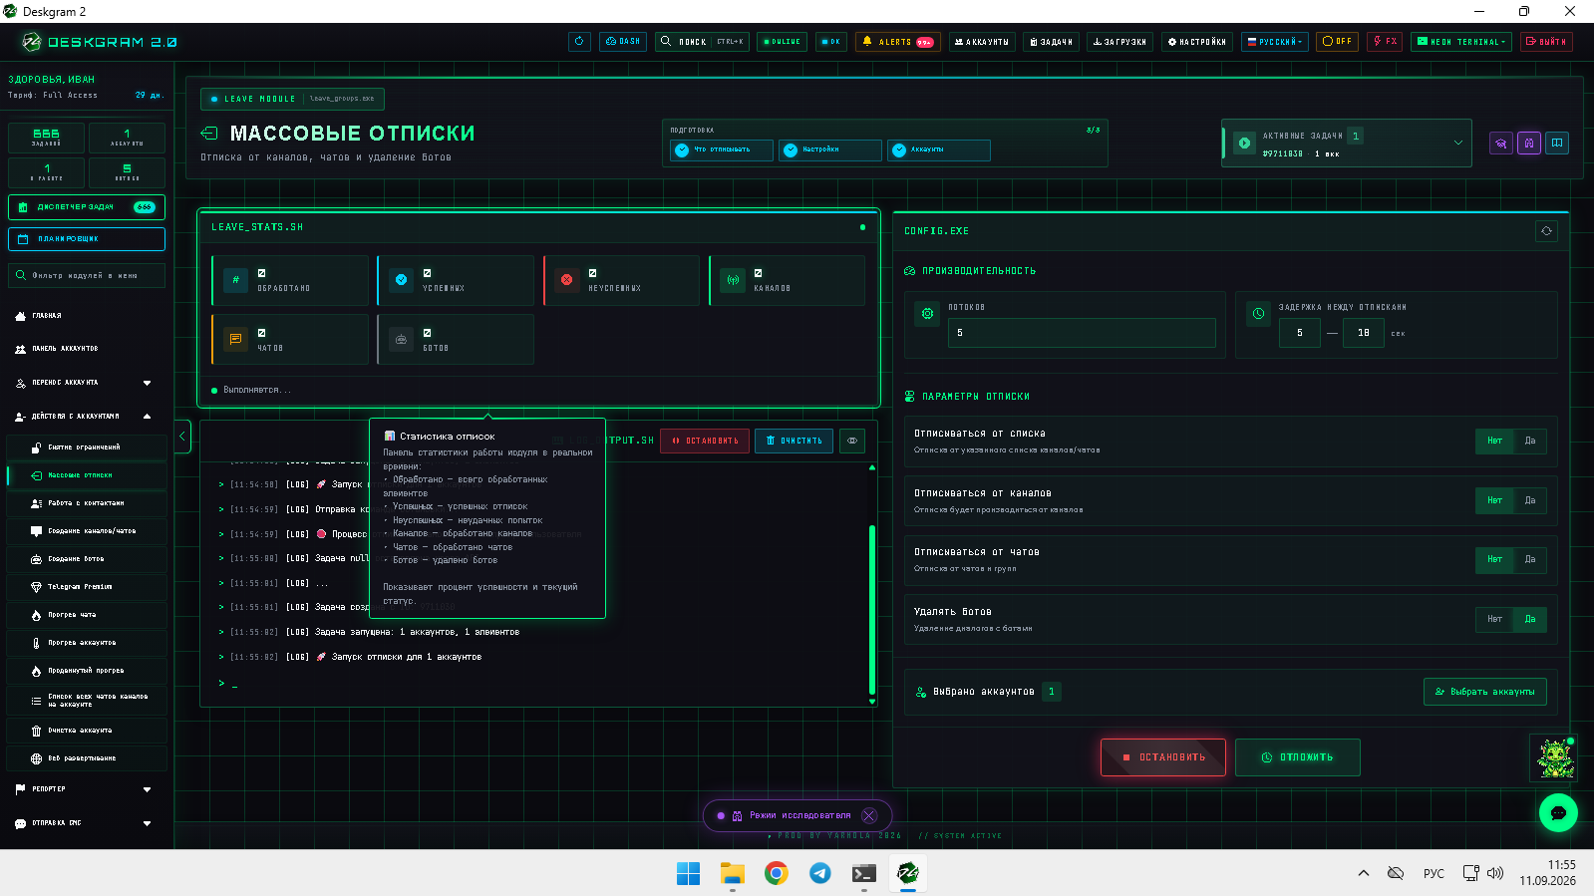The image size is (1594, 896).
Task: Toggle the ONLINE status indicator
Action: click(782, 42)
